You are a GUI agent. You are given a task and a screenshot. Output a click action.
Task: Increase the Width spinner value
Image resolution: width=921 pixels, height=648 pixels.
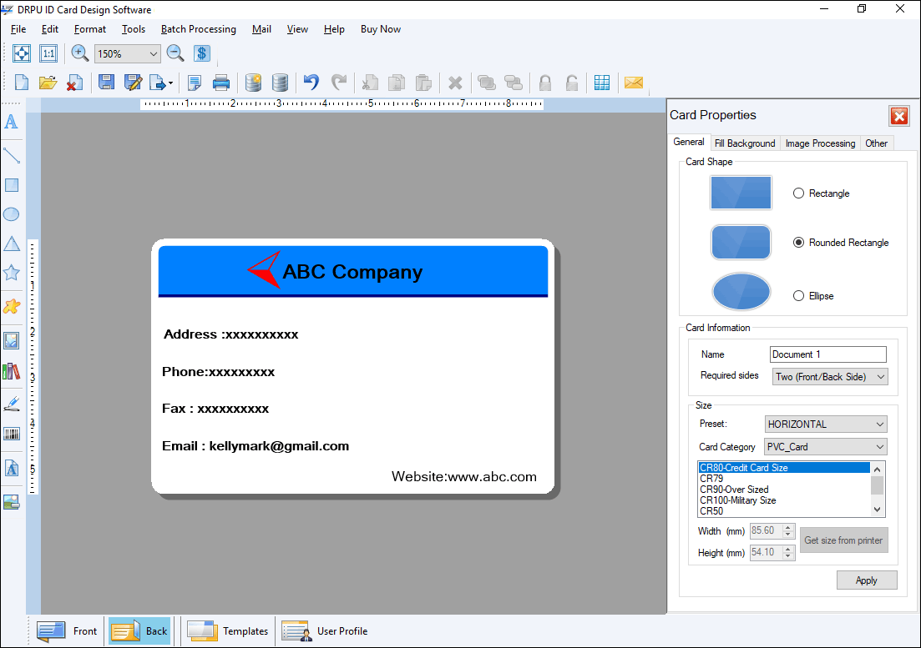[x=788, y=526]
